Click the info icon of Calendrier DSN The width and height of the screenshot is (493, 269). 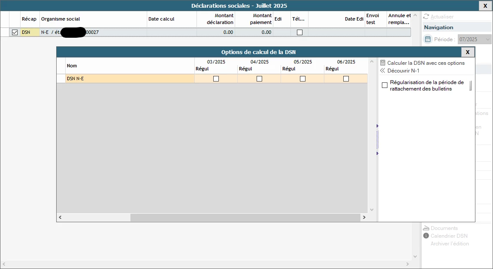[426, 236]
